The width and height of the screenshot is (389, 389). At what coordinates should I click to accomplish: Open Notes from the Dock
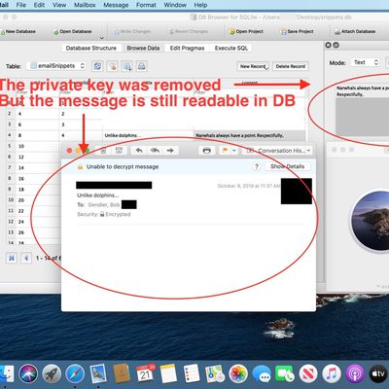pos(168,373)
